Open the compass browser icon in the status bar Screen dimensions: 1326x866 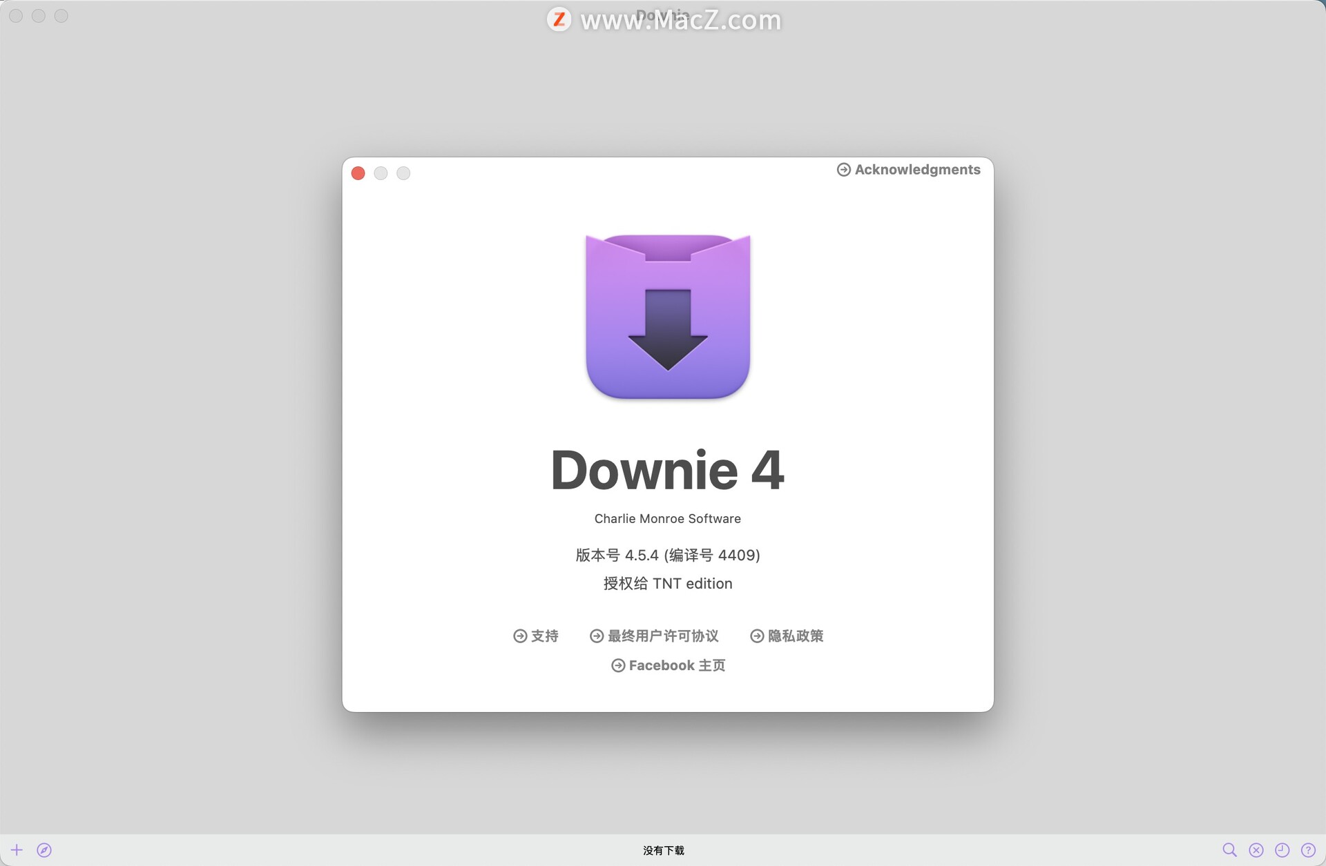point(44,850)
